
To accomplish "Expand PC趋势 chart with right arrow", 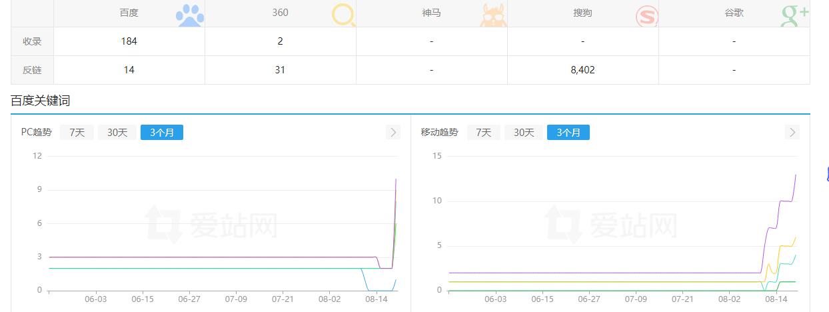I will [x=393, y=132].
